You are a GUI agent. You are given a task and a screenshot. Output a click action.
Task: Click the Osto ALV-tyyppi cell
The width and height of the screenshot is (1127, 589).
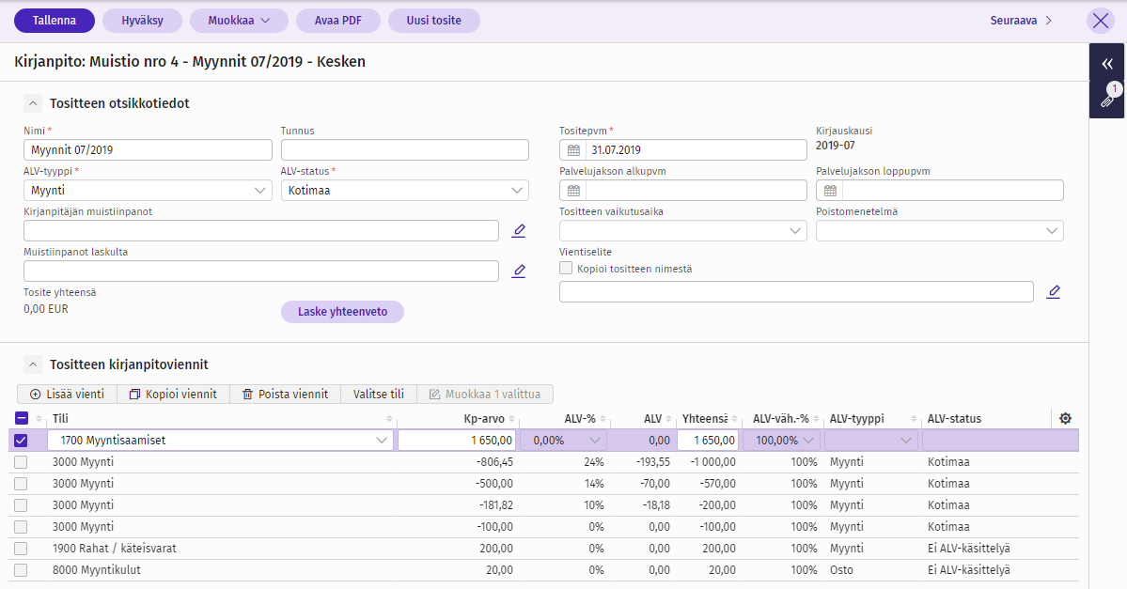click(841, 569)
